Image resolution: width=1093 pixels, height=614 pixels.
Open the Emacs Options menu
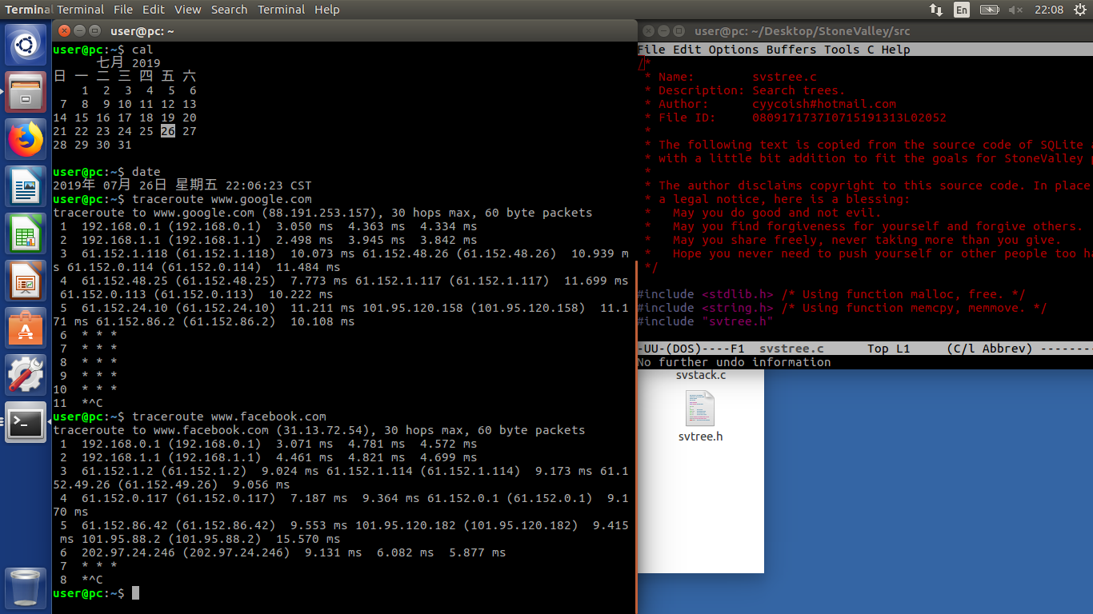click(734, 50)
